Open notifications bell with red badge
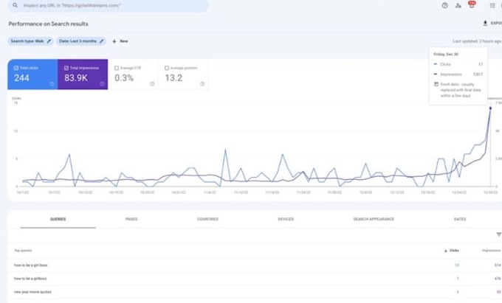This screenshot has width=502, height=303. coord(472,4)
